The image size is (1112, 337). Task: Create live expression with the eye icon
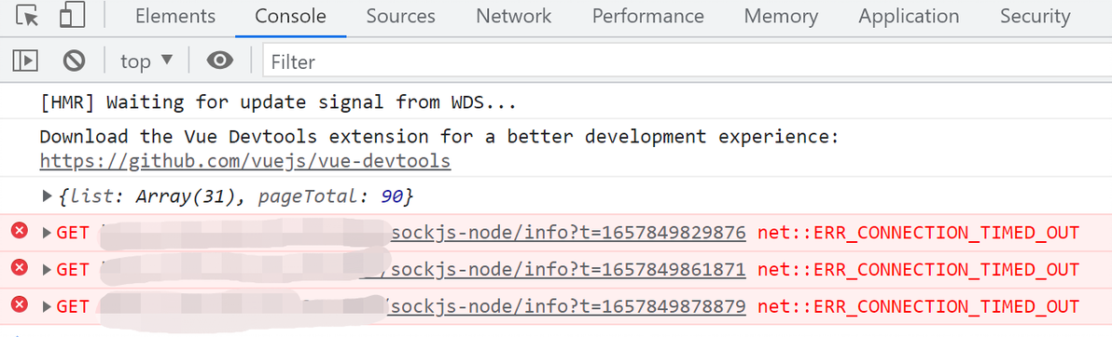(220, 61)
